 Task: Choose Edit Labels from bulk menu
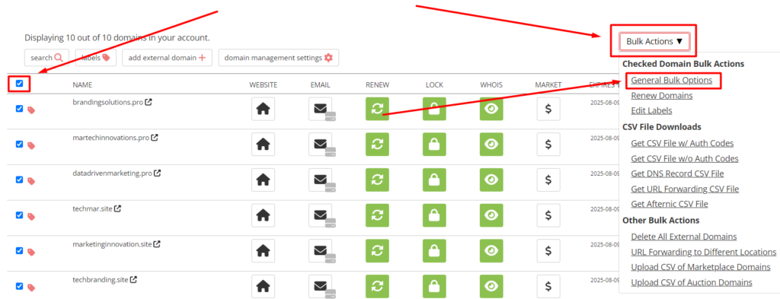[652, 111]
